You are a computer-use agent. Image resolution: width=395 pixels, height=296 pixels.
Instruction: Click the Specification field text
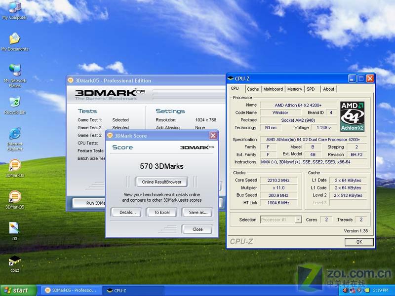coord(313,140)
